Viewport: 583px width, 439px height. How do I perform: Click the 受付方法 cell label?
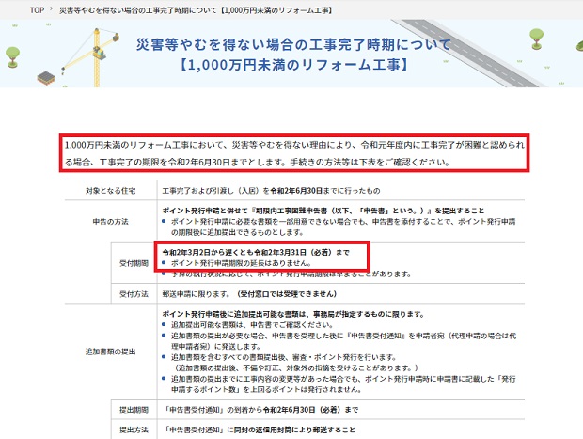pos(134,293)
